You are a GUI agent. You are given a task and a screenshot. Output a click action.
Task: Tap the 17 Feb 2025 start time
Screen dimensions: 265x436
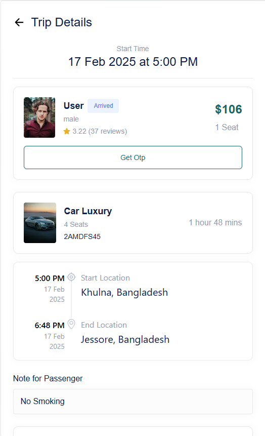(x=133, y=62)
